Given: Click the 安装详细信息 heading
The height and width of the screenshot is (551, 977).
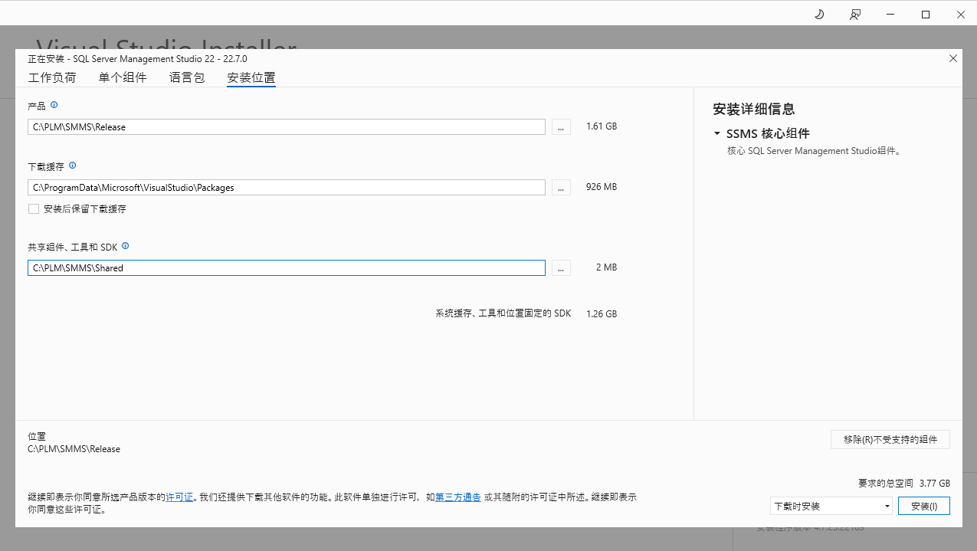Looking at the screenshot, I should tap(754, 109).
